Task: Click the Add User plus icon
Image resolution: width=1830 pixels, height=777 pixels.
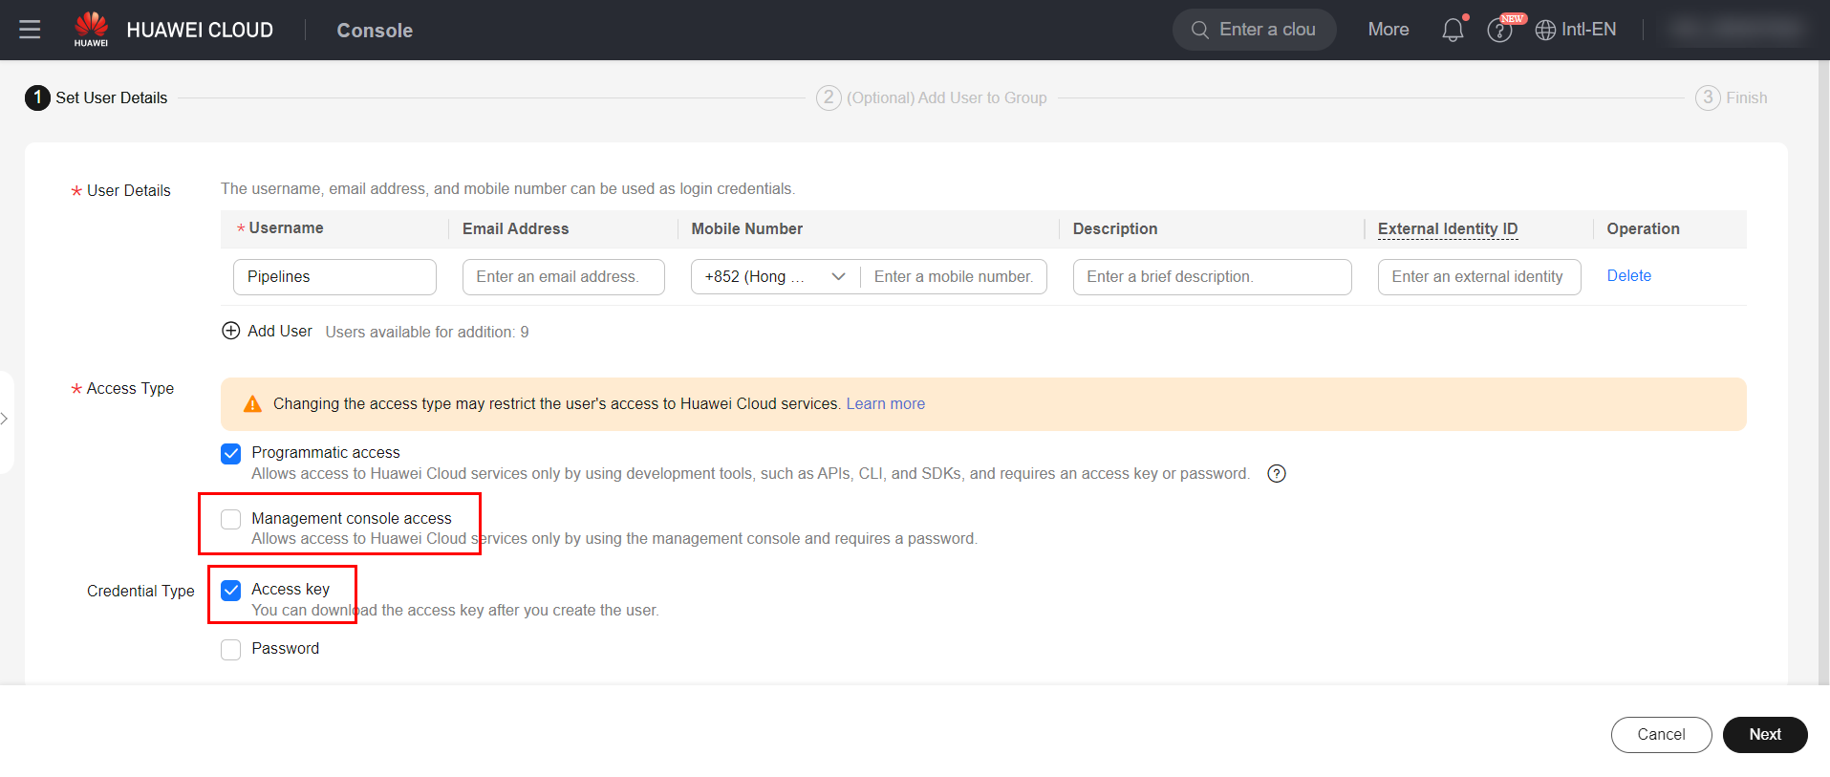Action: (231, 331)
